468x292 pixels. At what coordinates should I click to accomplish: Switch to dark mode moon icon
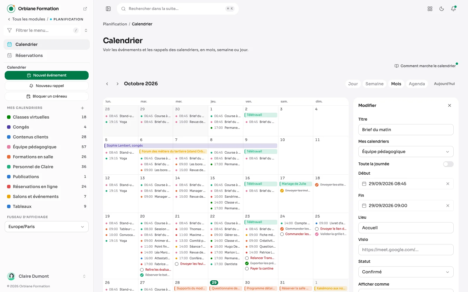pyautogui.click(x=442, y=9)
